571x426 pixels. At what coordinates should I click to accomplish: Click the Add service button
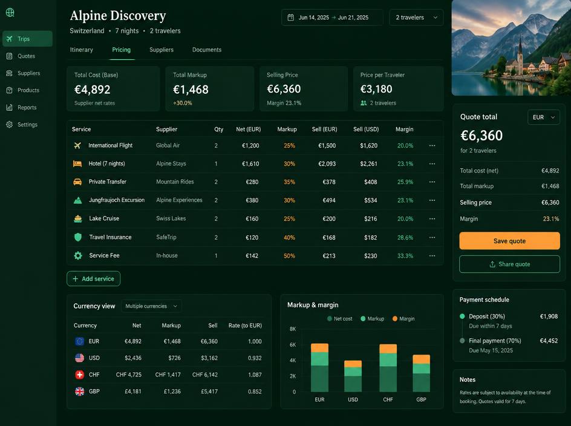(x=94, y=279)
